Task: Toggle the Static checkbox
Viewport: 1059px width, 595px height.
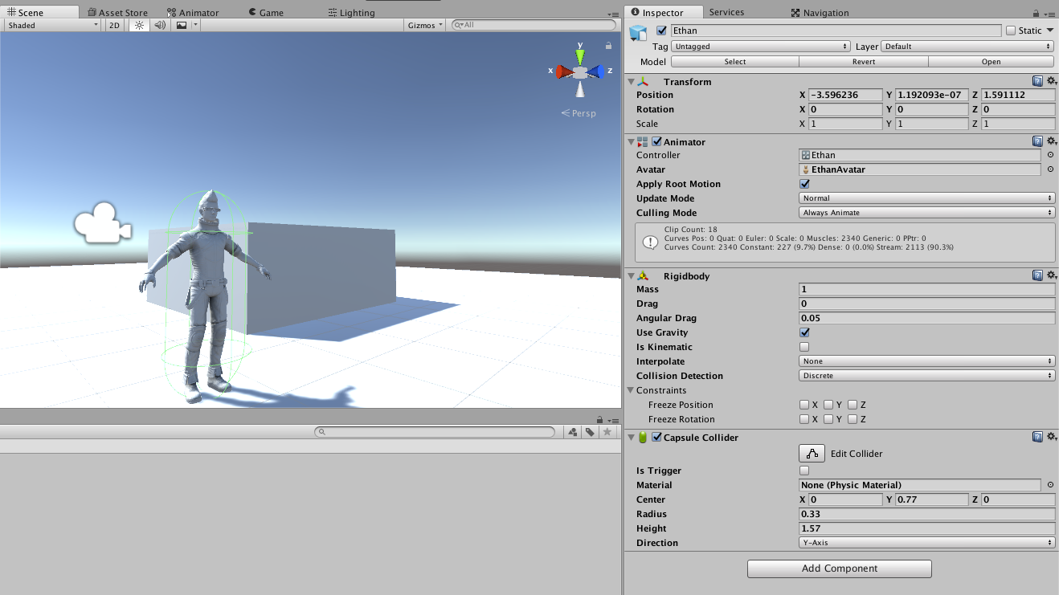Action: (x=1011, y=31)
